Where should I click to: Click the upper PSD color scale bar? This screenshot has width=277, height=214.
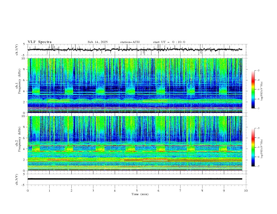[x=253, y=90]
